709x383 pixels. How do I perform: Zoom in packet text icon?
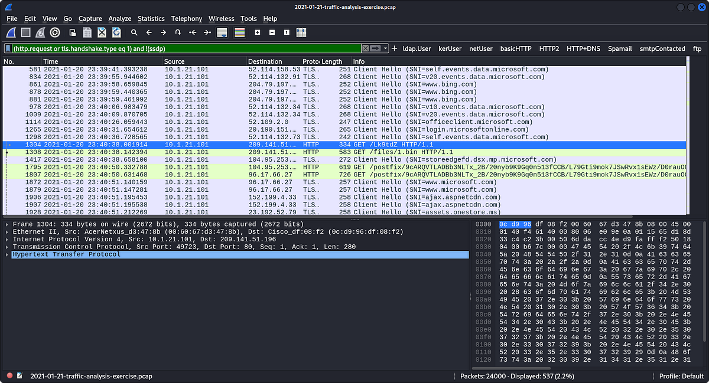(258, 32)
